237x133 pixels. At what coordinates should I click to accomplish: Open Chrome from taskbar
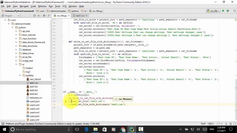[123, 129]
